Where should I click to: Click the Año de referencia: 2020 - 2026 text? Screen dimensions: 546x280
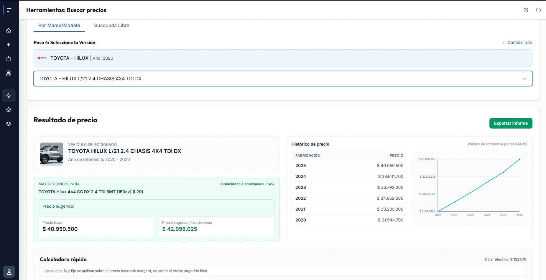click(x=99, y=159)
